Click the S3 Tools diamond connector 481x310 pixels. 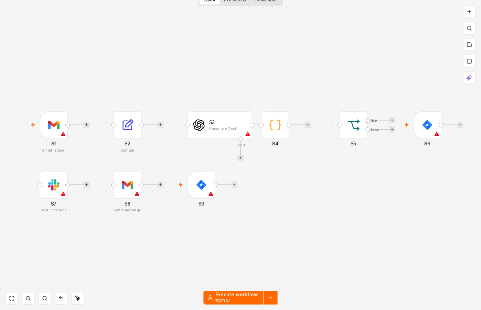(x=240, y=139)
